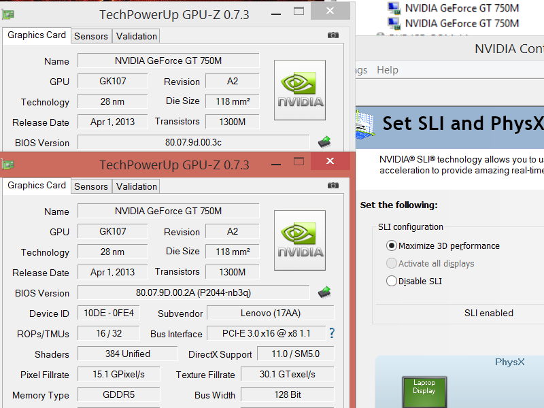Click the Bus Width value "128 Bit"
The image size is (544, 408).
point(288,395)
